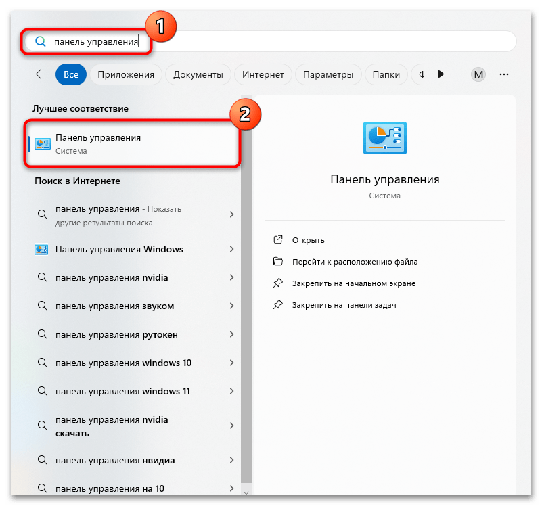Open the three-dots options menu

coord(504,74)
